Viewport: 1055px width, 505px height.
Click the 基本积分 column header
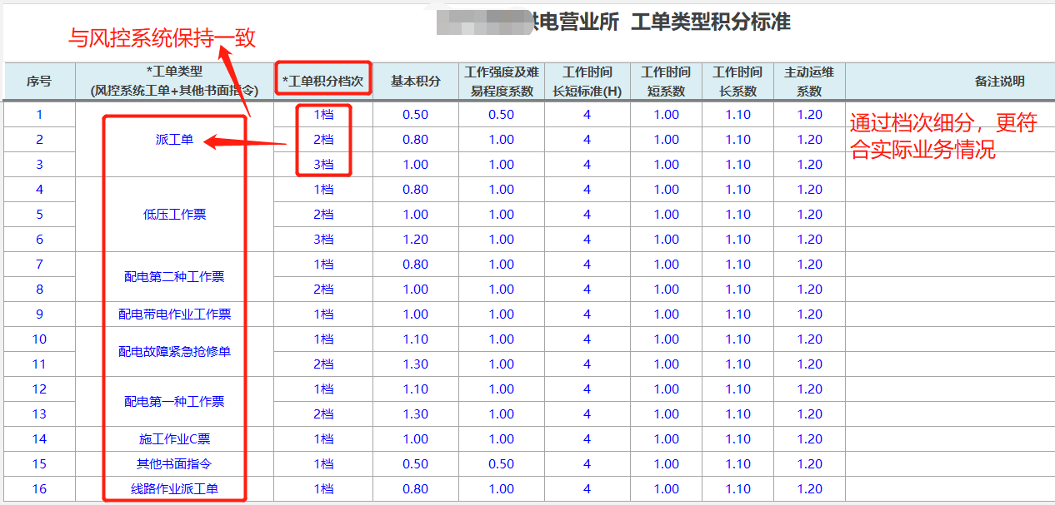pyautogui.click(x=415, y=82)
